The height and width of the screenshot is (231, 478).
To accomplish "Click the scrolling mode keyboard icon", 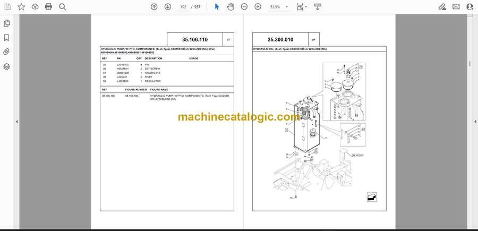I will [318, 7].
